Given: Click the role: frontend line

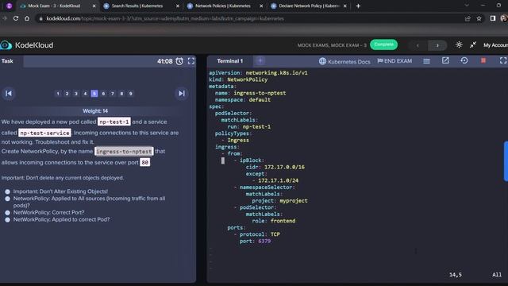Looking at the screenshot, I should click(274, 221).
